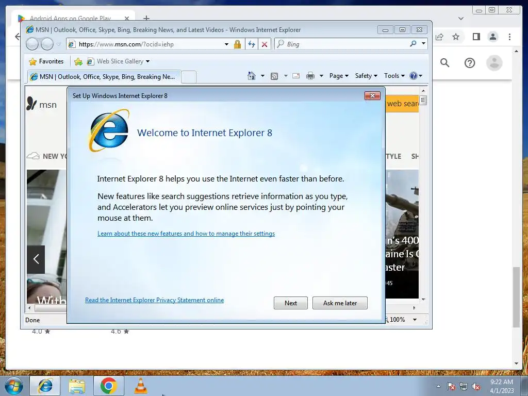Open the Tools menu
Viewport: 528px width, 396px height.
394,76
